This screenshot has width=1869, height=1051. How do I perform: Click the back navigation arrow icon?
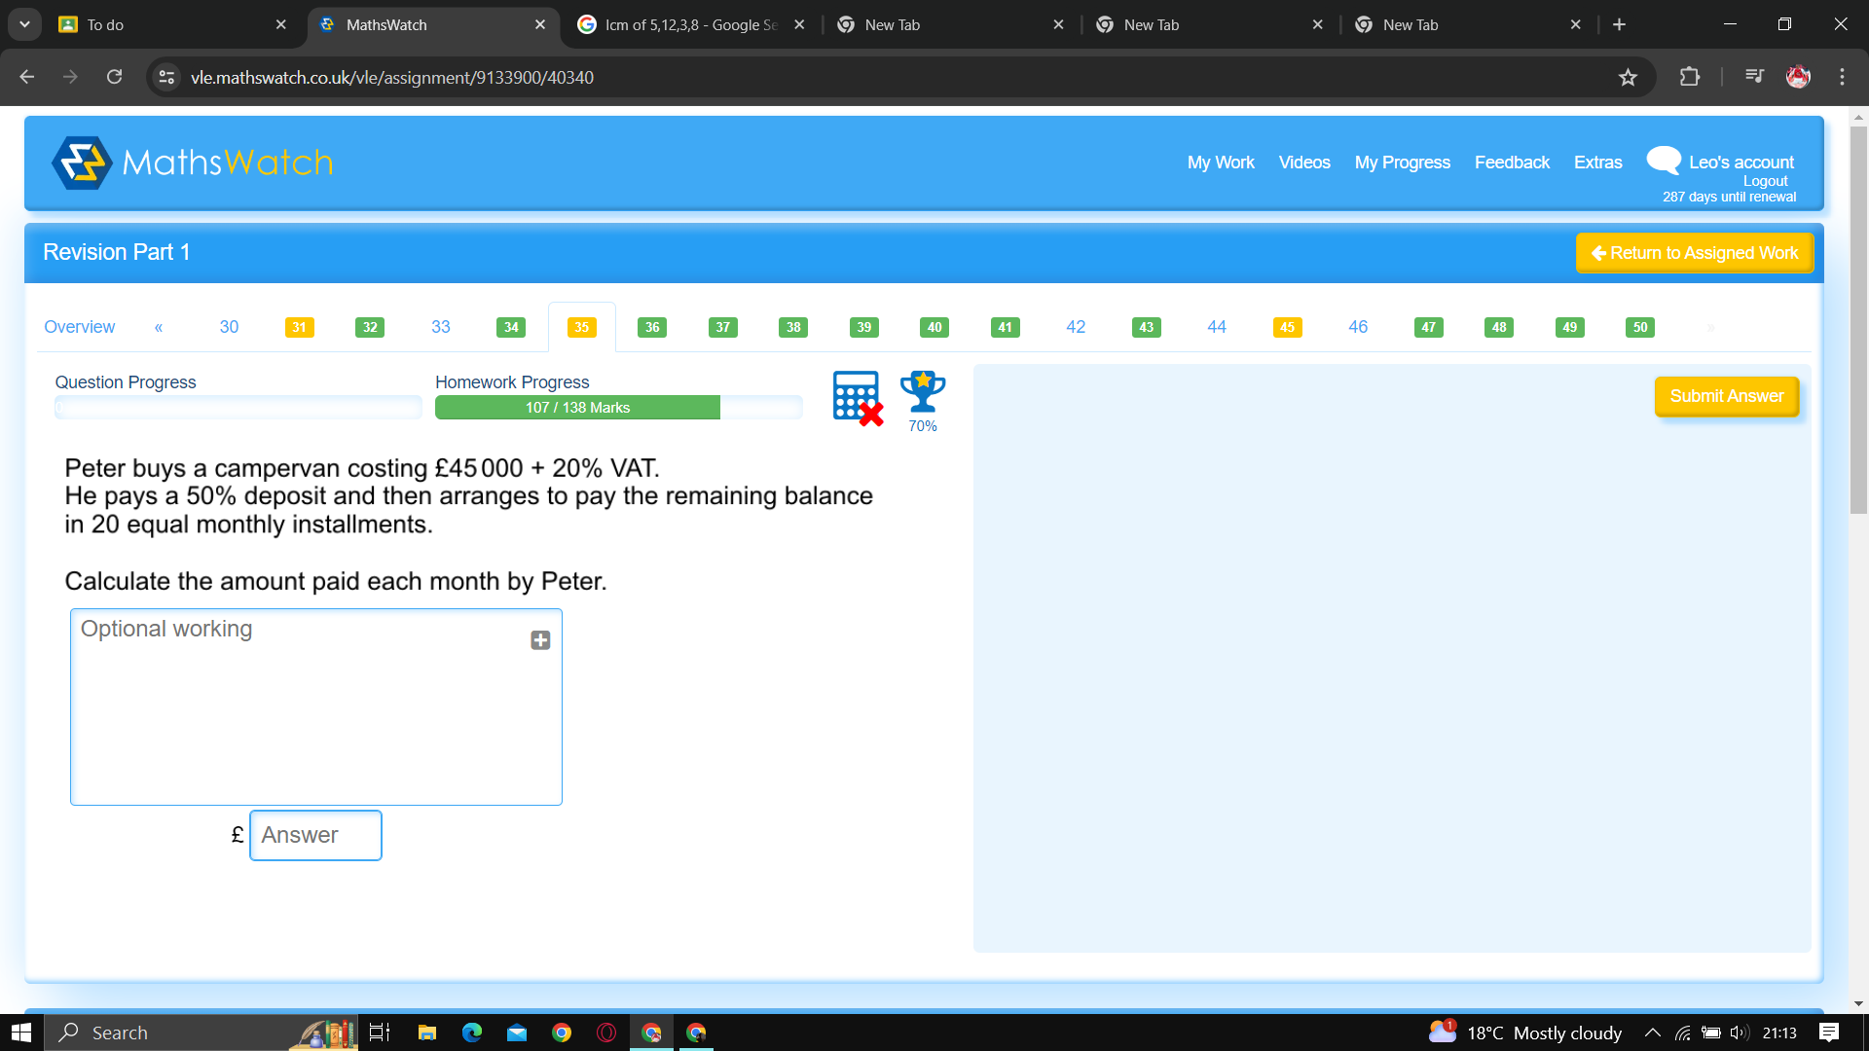(24, 77)
